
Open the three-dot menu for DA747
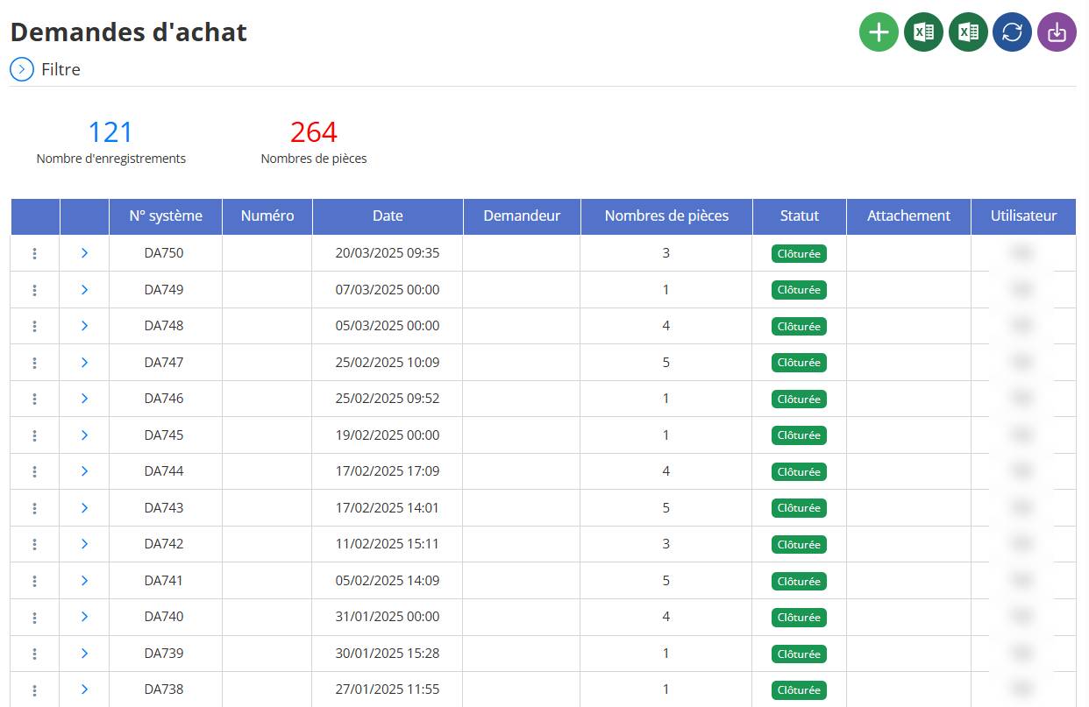point(34,363)
